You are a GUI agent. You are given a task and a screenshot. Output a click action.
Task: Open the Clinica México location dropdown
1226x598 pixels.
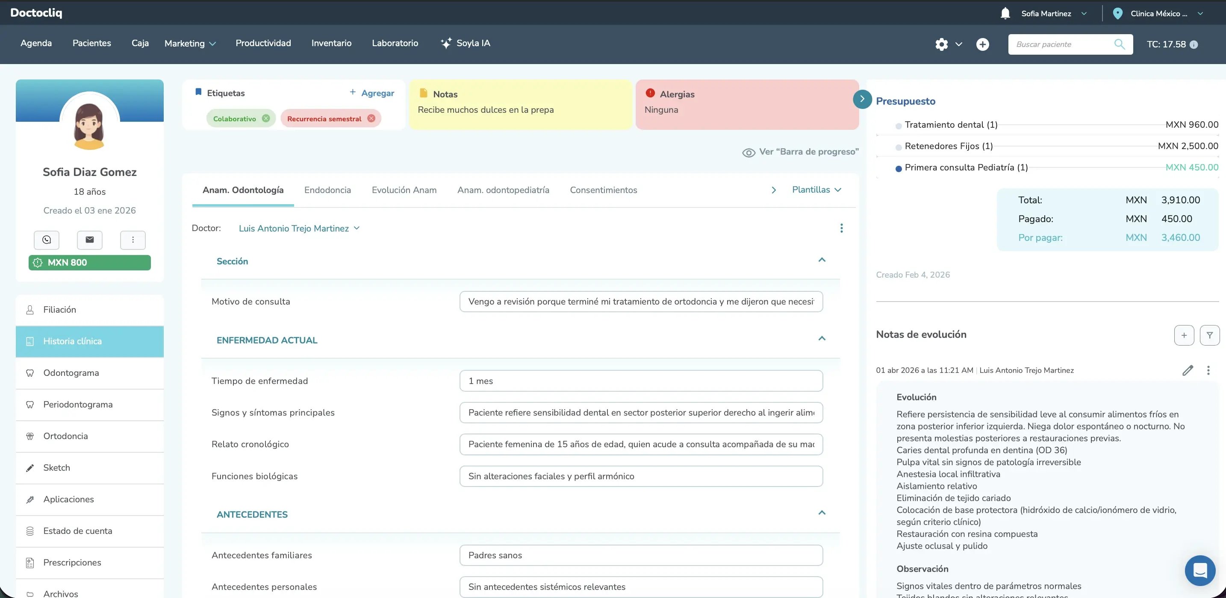1167,13
